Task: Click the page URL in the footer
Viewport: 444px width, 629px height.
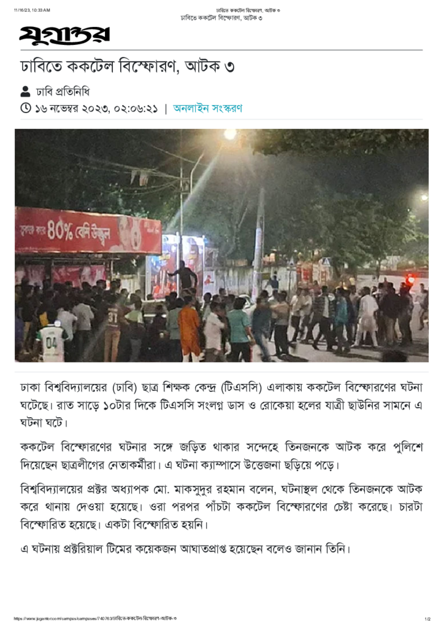Action: click(x=95, y=619)
